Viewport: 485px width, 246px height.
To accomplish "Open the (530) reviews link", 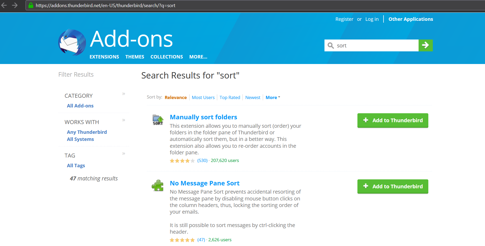I will (202, 160).
